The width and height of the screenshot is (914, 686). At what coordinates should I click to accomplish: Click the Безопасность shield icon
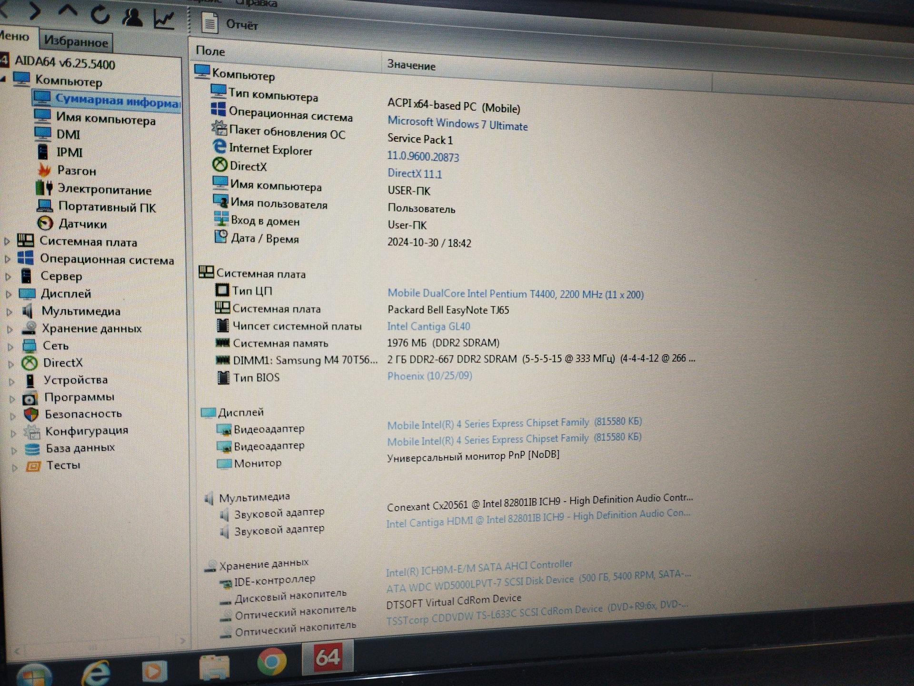click(x=31, y=414)
